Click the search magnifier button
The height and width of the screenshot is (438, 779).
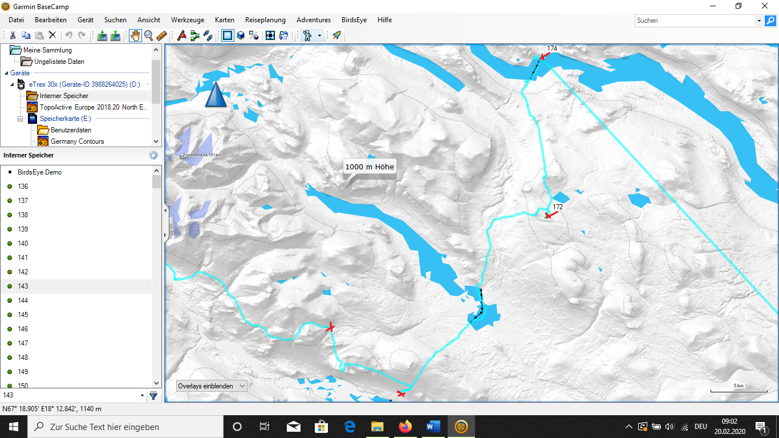tap(770, 21)
